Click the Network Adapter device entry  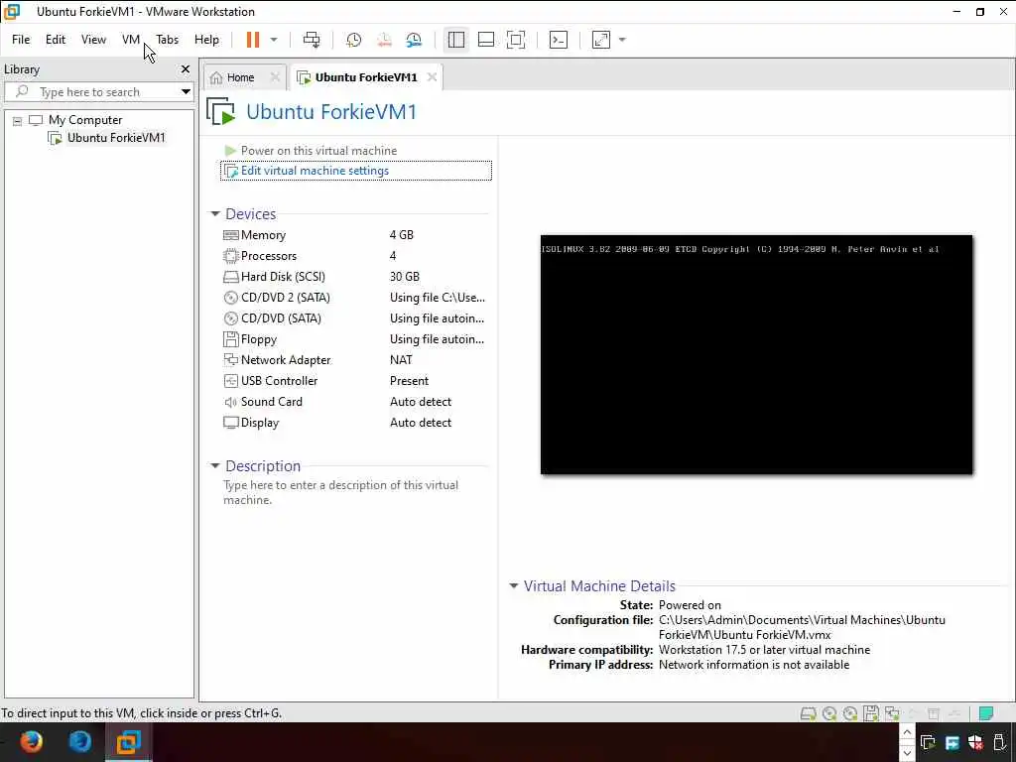click(x=285, y=359)
